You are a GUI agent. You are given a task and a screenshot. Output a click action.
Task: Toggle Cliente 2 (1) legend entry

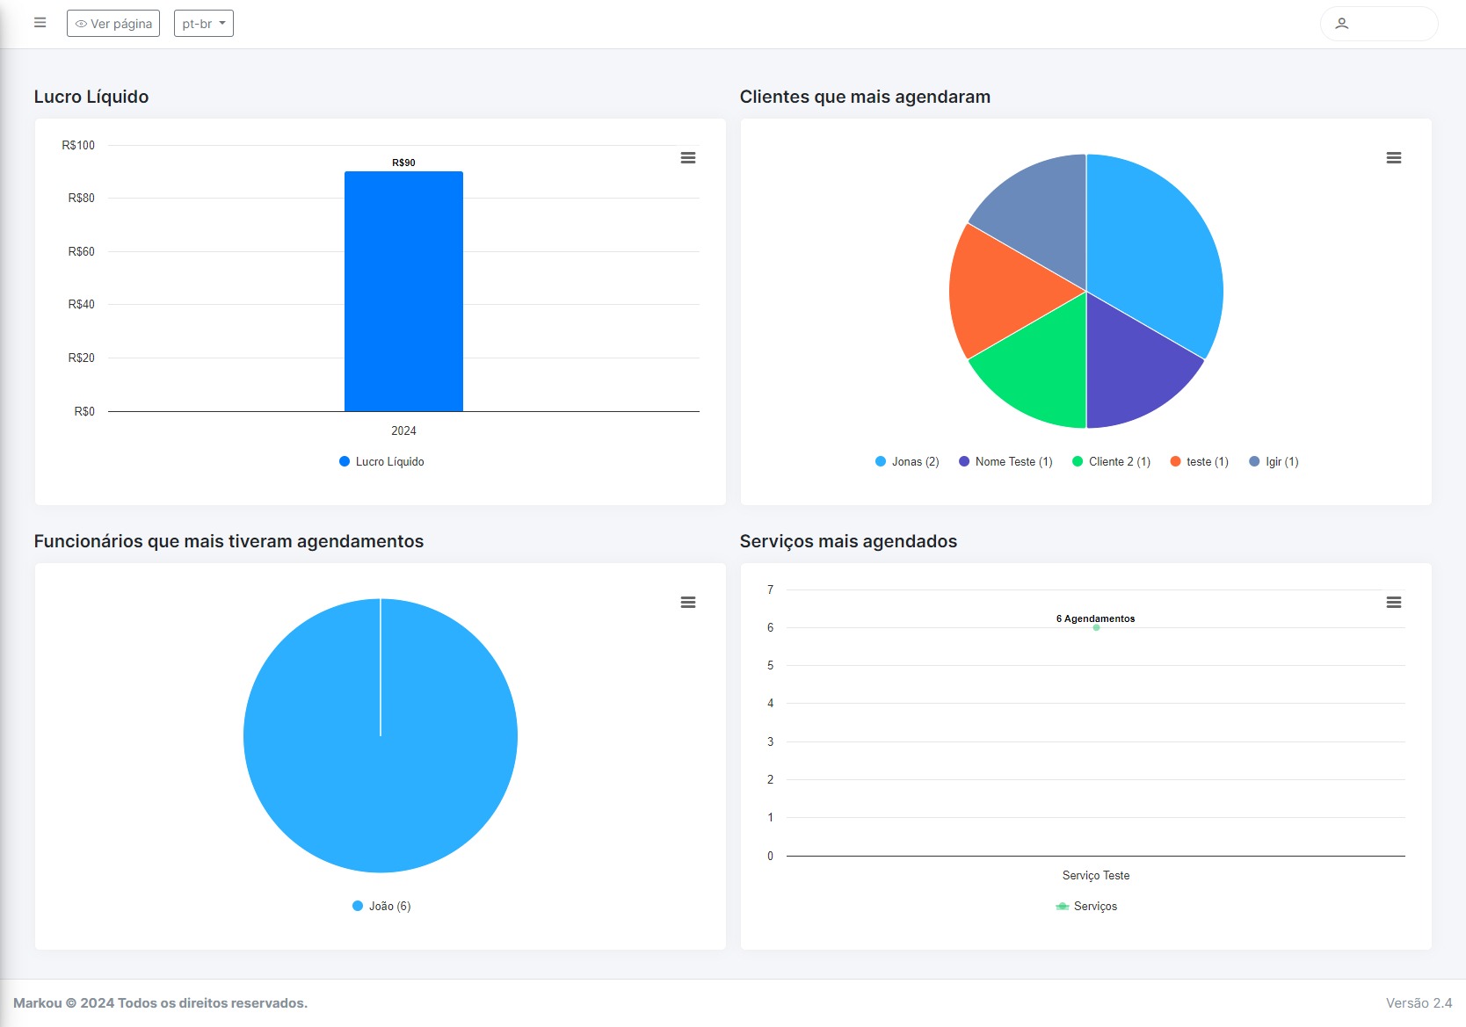coord(1111,461)
